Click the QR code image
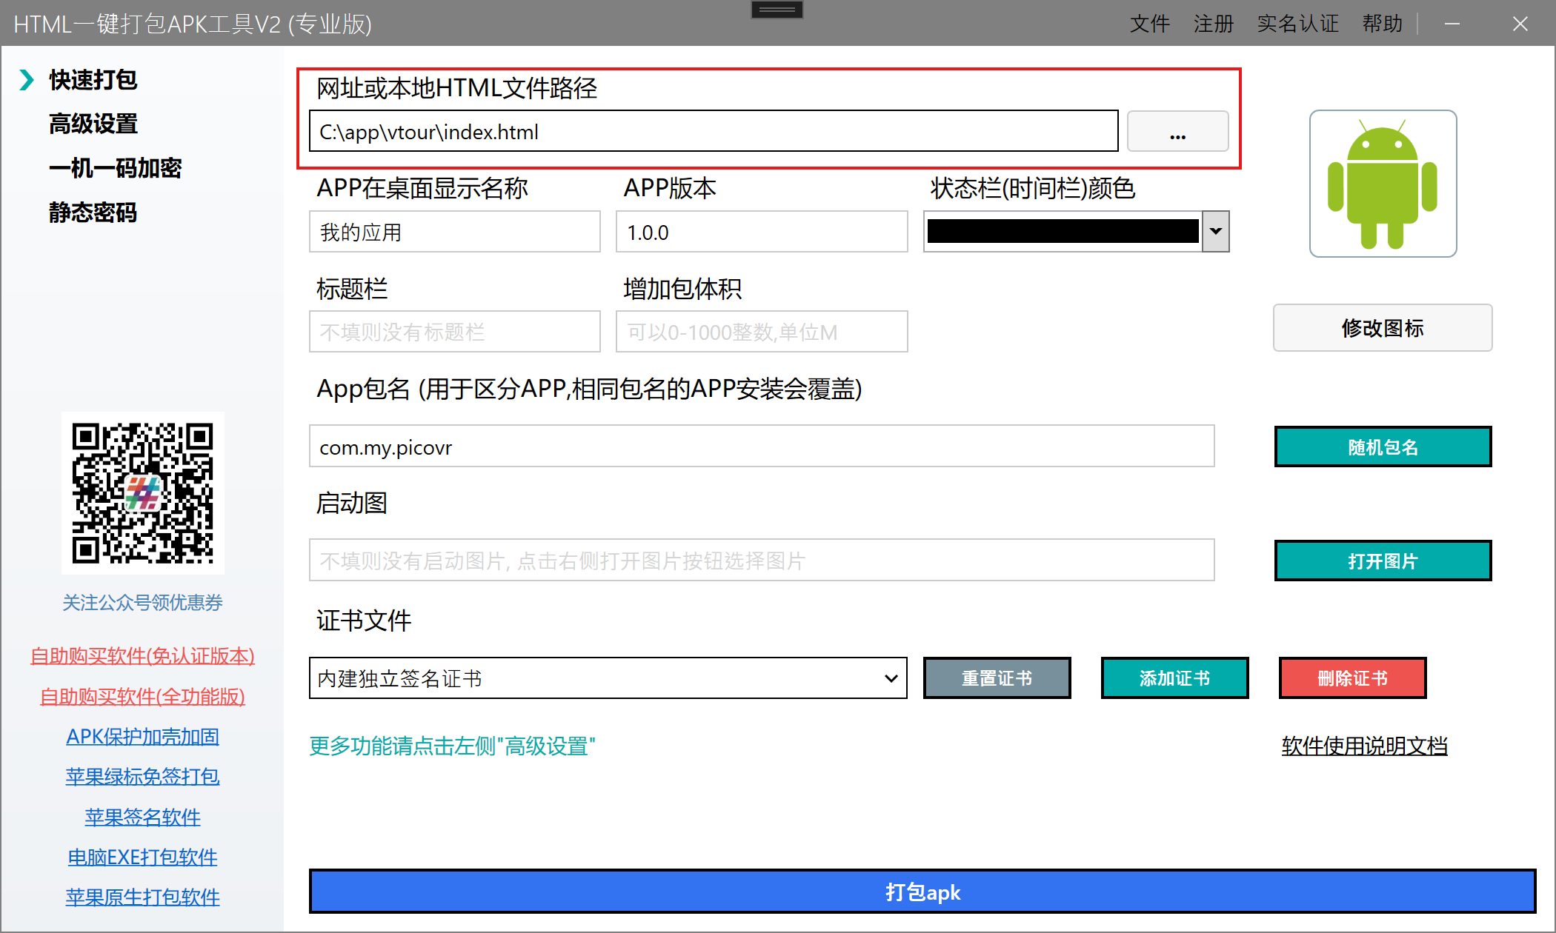 coord(142,493)
